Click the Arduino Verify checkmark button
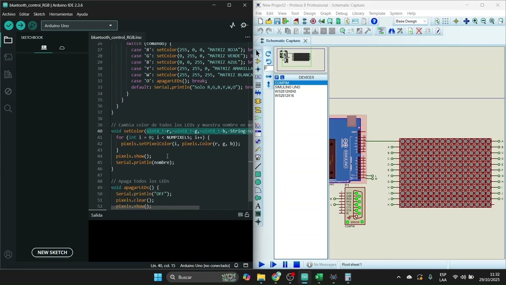This screenshot has height=285, width=506. click(x=9, y=25)
